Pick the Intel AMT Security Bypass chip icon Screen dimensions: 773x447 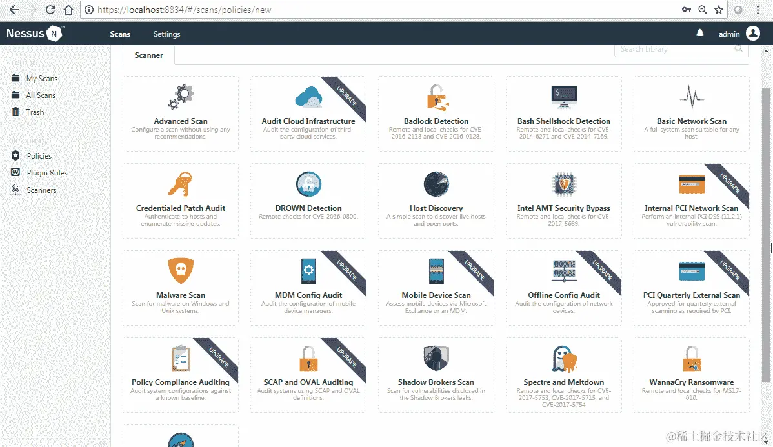(564, 184)
